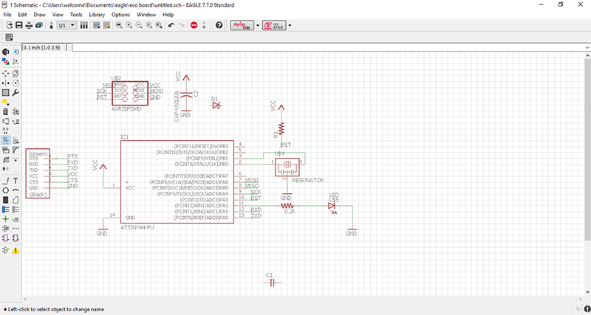This screenshot has width=591, height=315.
Task: Select the Show (eye) tool
Action: point(16,52)
